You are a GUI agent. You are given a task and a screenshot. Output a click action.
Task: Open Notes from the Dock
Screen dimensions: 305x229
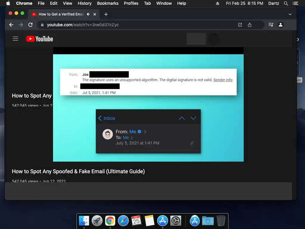(150, 221)
